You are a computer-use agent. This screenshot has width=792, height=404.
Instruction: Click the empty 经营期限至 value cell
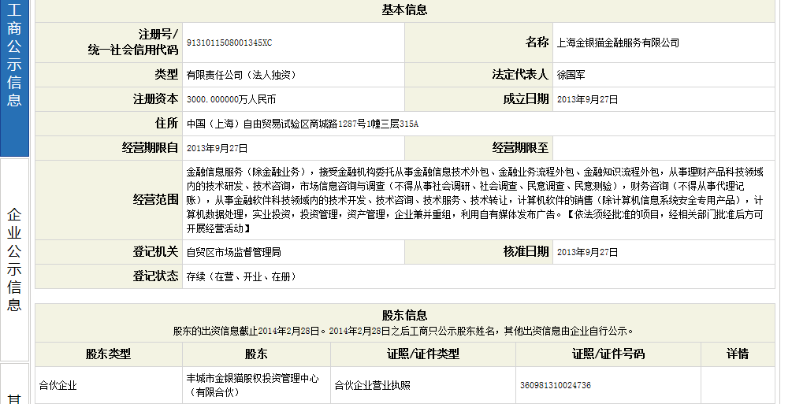(x=664, y=149)
